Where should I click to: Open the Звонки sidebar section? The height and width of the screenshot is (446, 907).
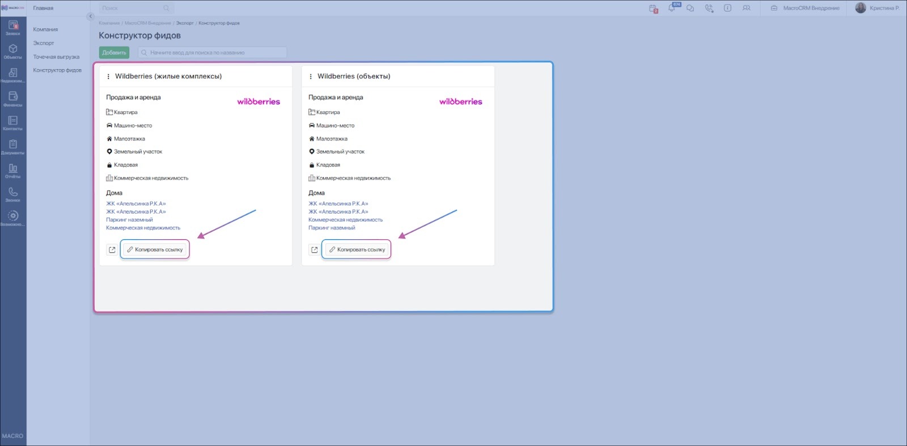coord(12,194)
